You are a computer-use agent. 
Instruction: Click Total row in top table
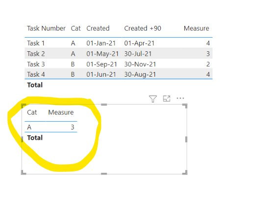coord(35,85)
